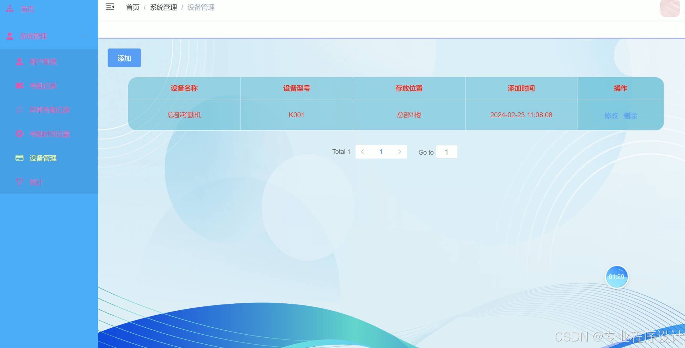
Task: Click 首页 breadcrumb link
Action: pyautogui.click(x=133, y=7)
